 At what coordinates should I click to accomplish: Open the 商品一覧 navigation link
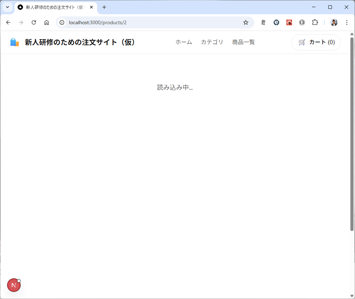coord(243,42)
